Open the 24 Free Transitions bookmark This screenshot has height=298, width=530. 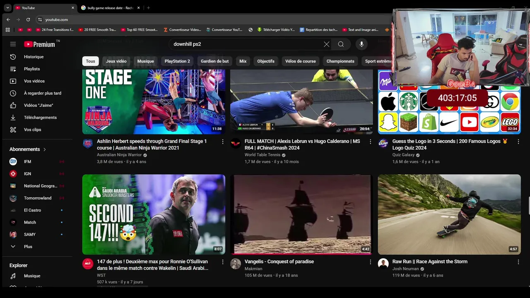pyautogui.click(x=55, y=30)
